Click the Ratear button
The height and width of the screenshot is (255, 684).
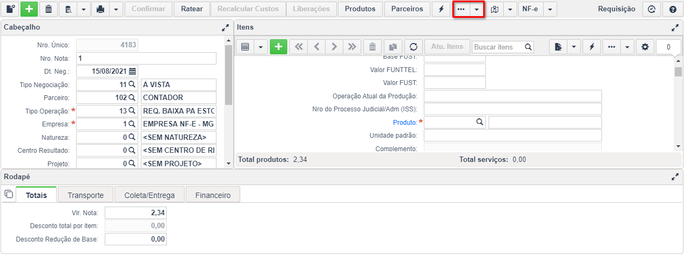pos(192,9)
